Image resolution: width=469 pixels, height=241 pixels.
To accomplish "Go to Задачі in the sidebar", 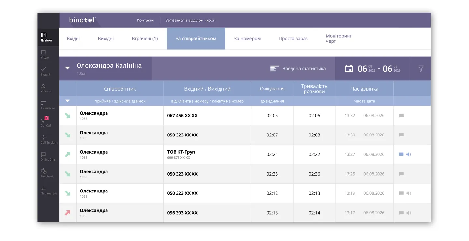I will [x=45, y=71].
